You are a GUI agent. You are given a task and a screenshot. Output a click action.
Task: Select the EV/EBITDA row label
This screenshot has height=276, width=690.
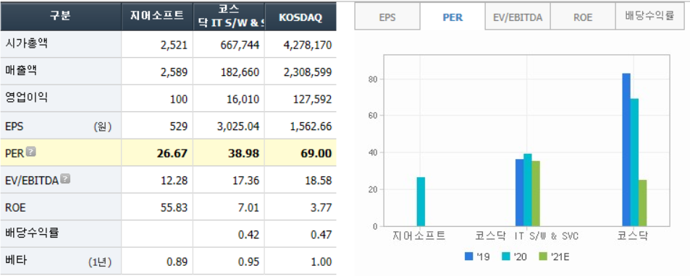(32, 181)
